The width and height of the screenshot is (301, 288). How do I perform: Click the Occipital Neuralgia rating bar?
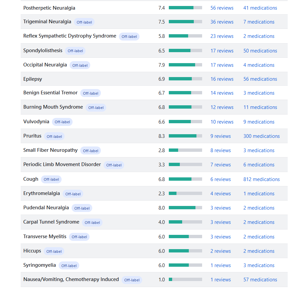coord(185,65)
